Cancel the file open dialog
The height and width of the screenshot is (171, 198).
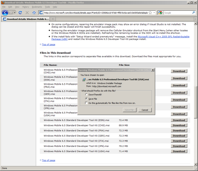pyautogui.click(x=145, y=110)
